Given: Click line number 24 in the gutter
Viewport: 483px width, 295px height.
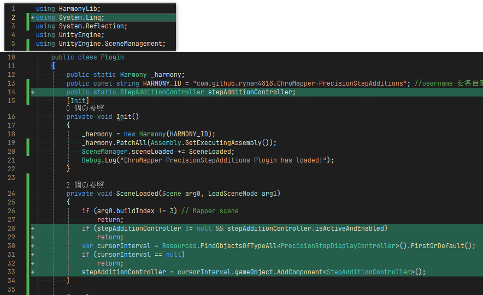Looking at the screenshot, I should click(x=11, y=194).
